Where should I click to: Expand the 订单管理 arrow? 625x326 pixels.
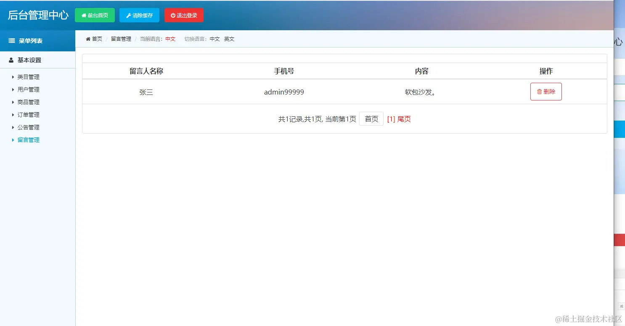(x=13, y=115)
